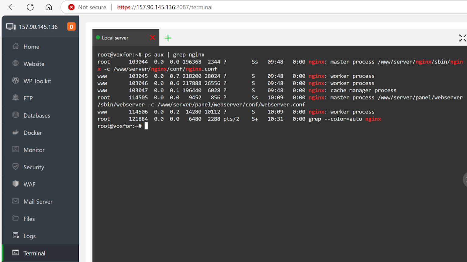Open a new terminal tab with the plus
Image resolution: width=467 pixels, height=262 pixels.
[168, 38]
